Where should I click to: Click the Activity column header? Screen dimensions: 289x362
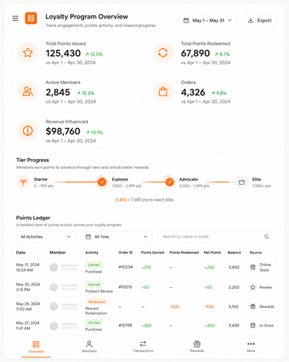click(x=92, y=252)
